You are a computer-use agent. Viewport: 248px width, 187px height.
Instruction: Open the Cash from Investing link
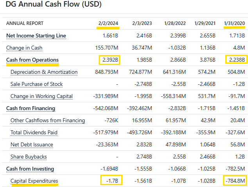pyautogui.click(x=30, y=169)
